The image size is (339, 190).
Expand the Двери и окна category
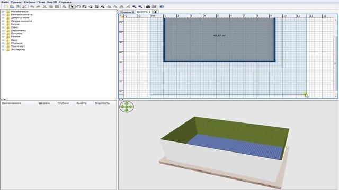(x=3, y=18)
